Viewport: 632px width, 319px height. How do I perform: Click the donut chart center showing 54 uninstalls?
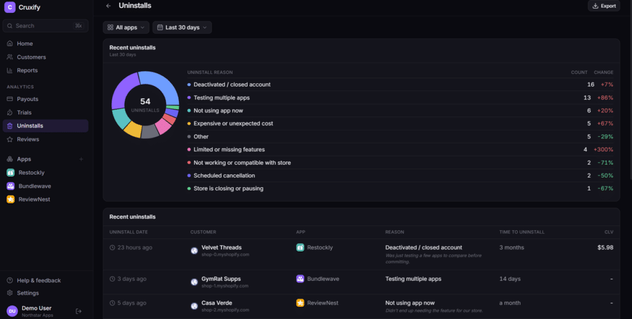pyautogui.click(x=145, y=105)
